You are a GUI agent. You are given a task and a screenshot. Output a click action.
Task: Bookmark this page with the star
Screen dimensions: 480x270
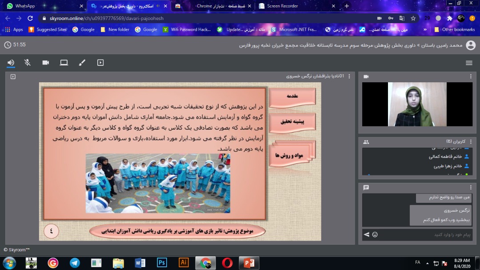coord(413,18)
